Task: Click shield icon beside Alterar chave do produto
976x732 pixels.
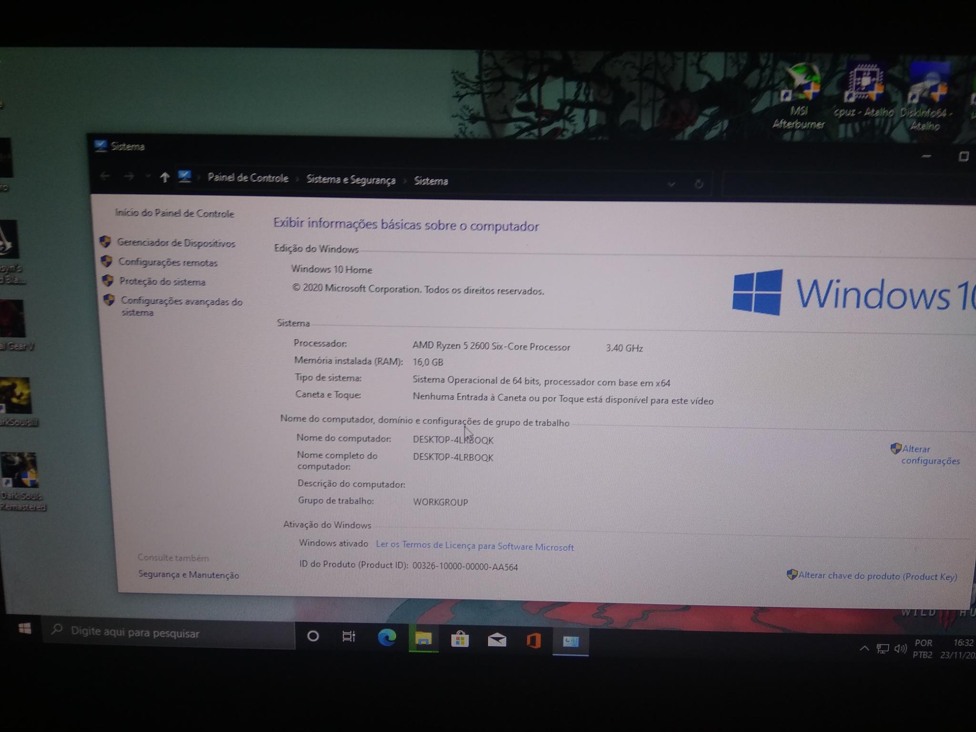Action: [x=792, y=574]
